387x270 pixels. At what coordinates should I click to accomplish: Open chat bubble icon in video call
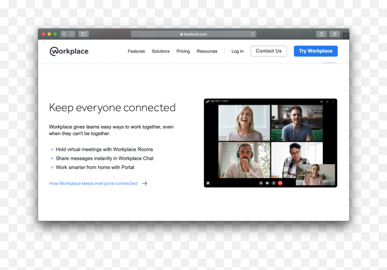pos(208,183)
